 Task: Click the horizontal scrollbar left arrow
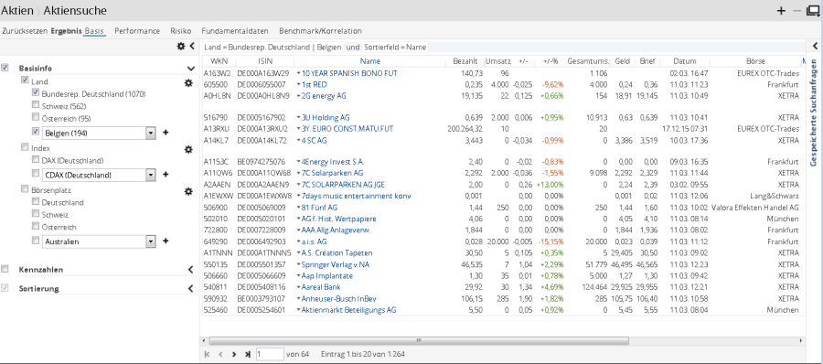[205, 341]
